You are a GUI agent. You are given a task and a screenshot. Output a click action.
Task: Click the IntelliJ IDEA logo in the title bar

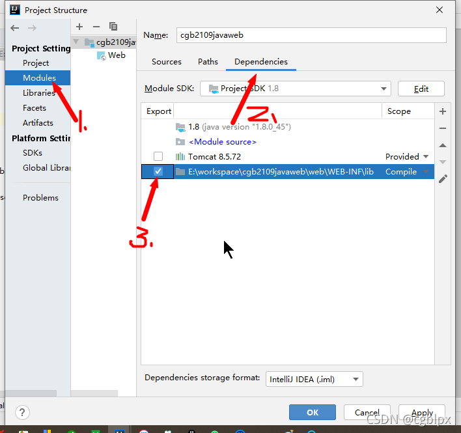(x=15, y=10)
